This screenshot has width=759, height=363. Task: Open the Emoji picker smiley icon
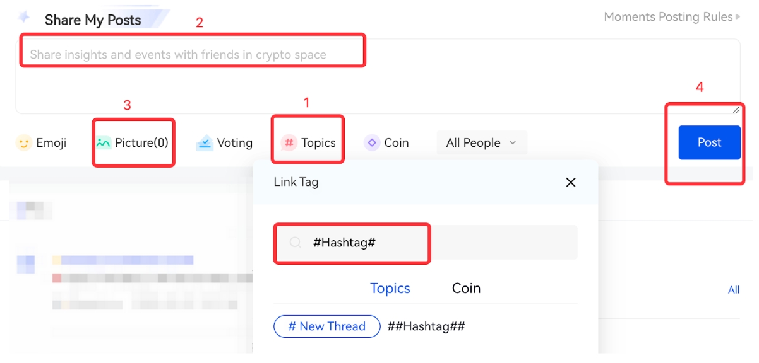[x=23, y=143]
